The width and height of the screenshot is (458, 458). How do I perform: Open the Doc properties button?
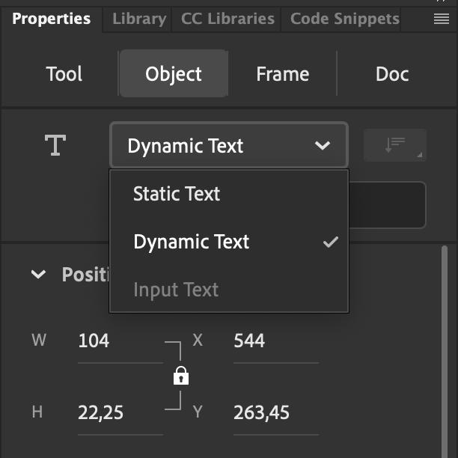(x=391, y=74)
